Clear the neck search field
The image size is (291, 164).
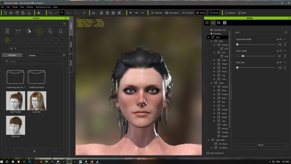[285, 32]
